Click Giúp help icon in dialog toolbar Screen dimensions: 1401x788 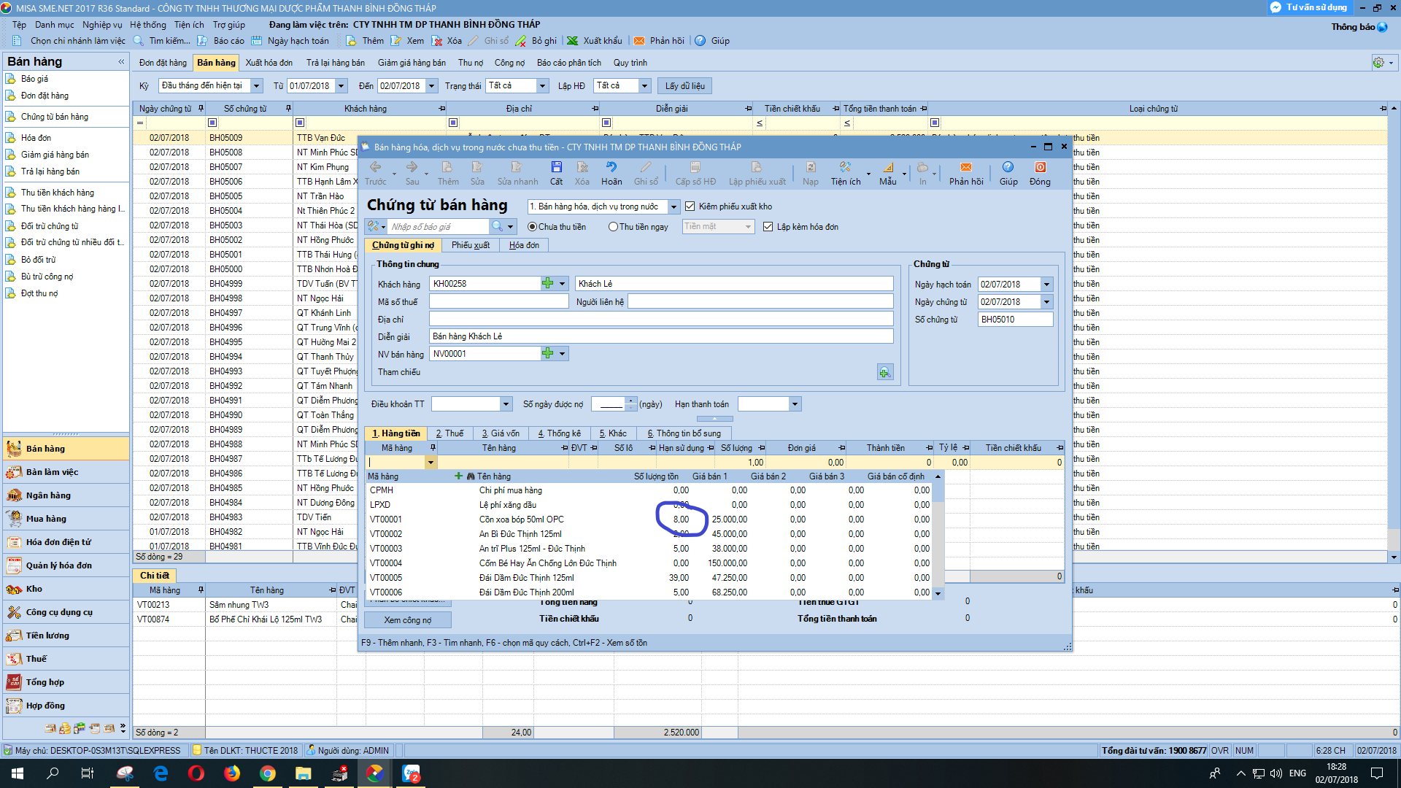[1008, 168]
